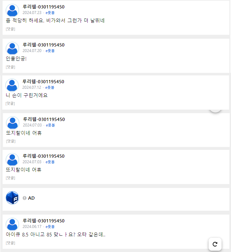Select the e풋볼 link next to 2024.07.12

point(50,87)
